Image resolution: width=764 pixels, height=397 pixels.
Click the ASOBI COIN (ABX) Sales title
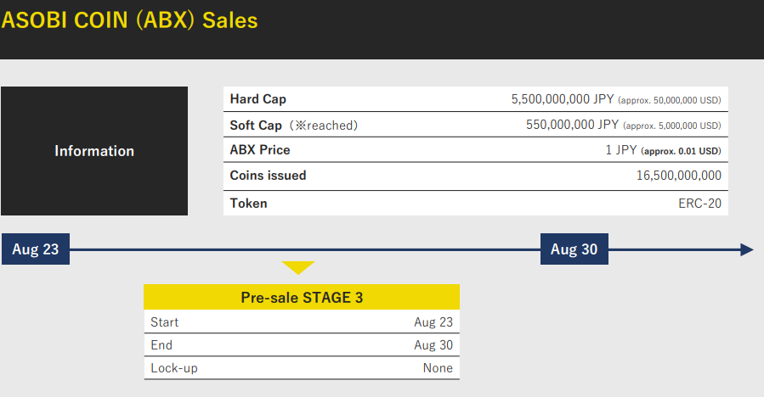(130, 20)
